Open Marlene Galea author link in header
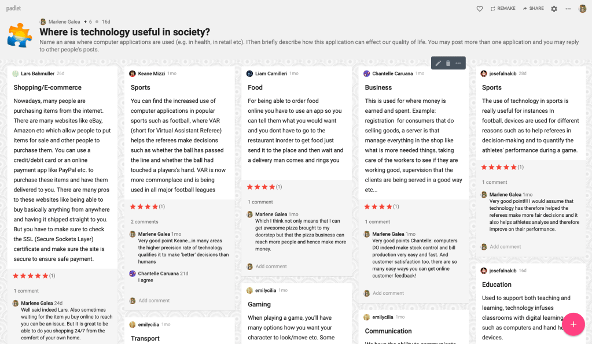This screenshot has width=592, height=344. [64, 21]
